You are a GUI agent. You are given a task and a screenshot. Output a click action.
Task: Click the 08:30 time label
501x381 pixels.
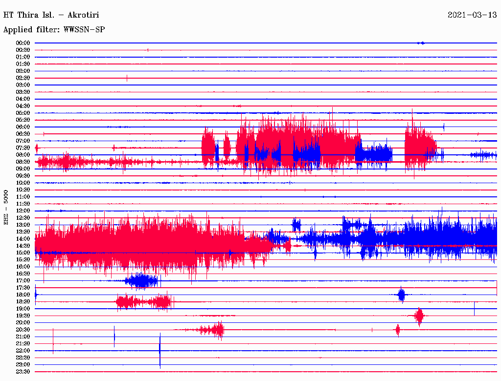point(23,162)
